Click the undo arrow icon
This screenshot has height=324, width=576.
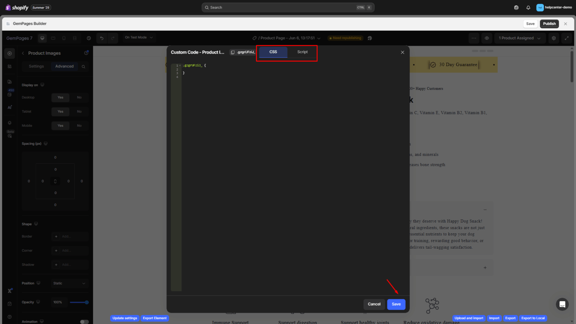pos(101,38)
